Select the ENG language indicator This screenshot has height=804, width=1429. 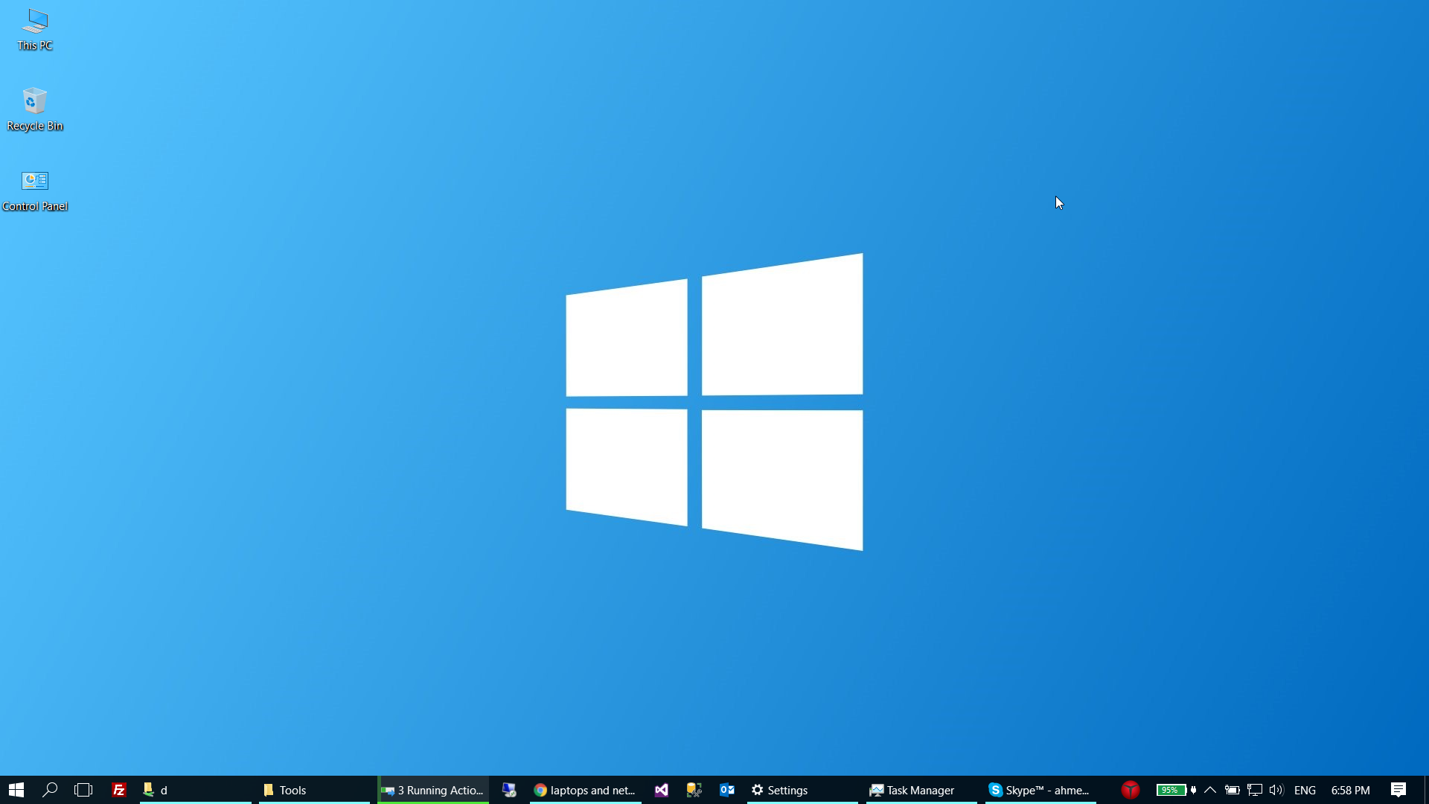tap(1306, 790)
